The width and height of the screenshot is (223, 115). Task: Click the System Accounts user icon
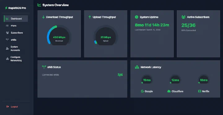(7, 48)
